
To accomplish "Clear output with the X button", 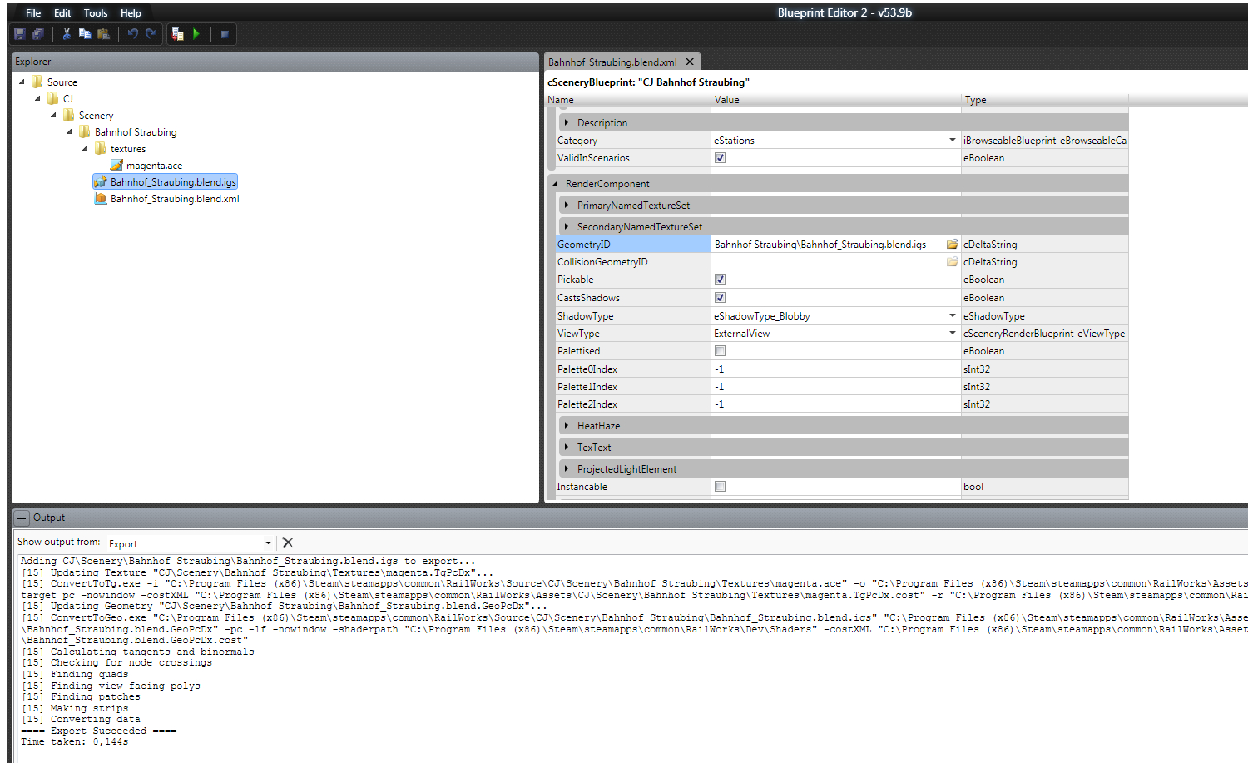I will [x=288, y=543].
